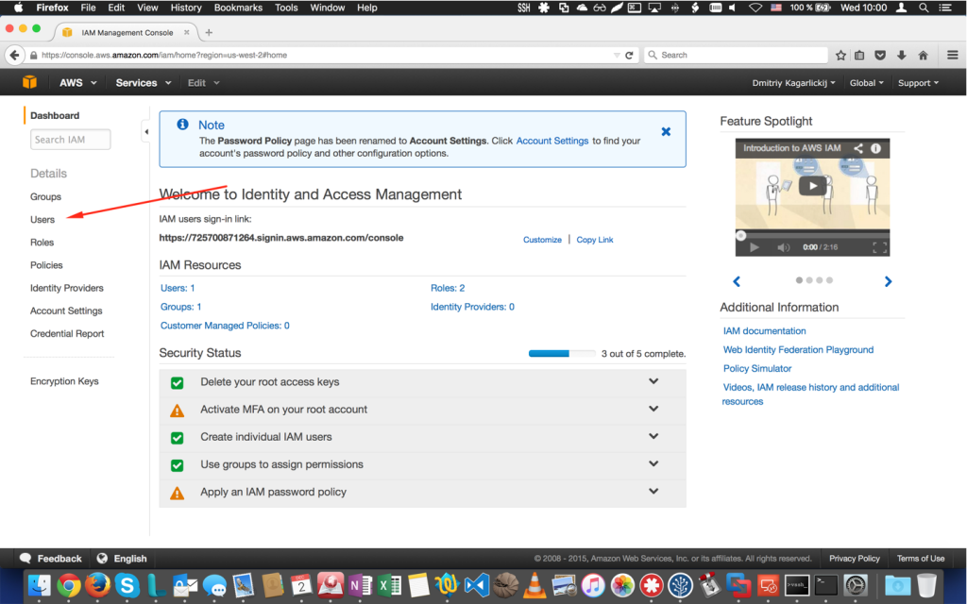Show the next Feature Spotlight item

coord(888,281)
